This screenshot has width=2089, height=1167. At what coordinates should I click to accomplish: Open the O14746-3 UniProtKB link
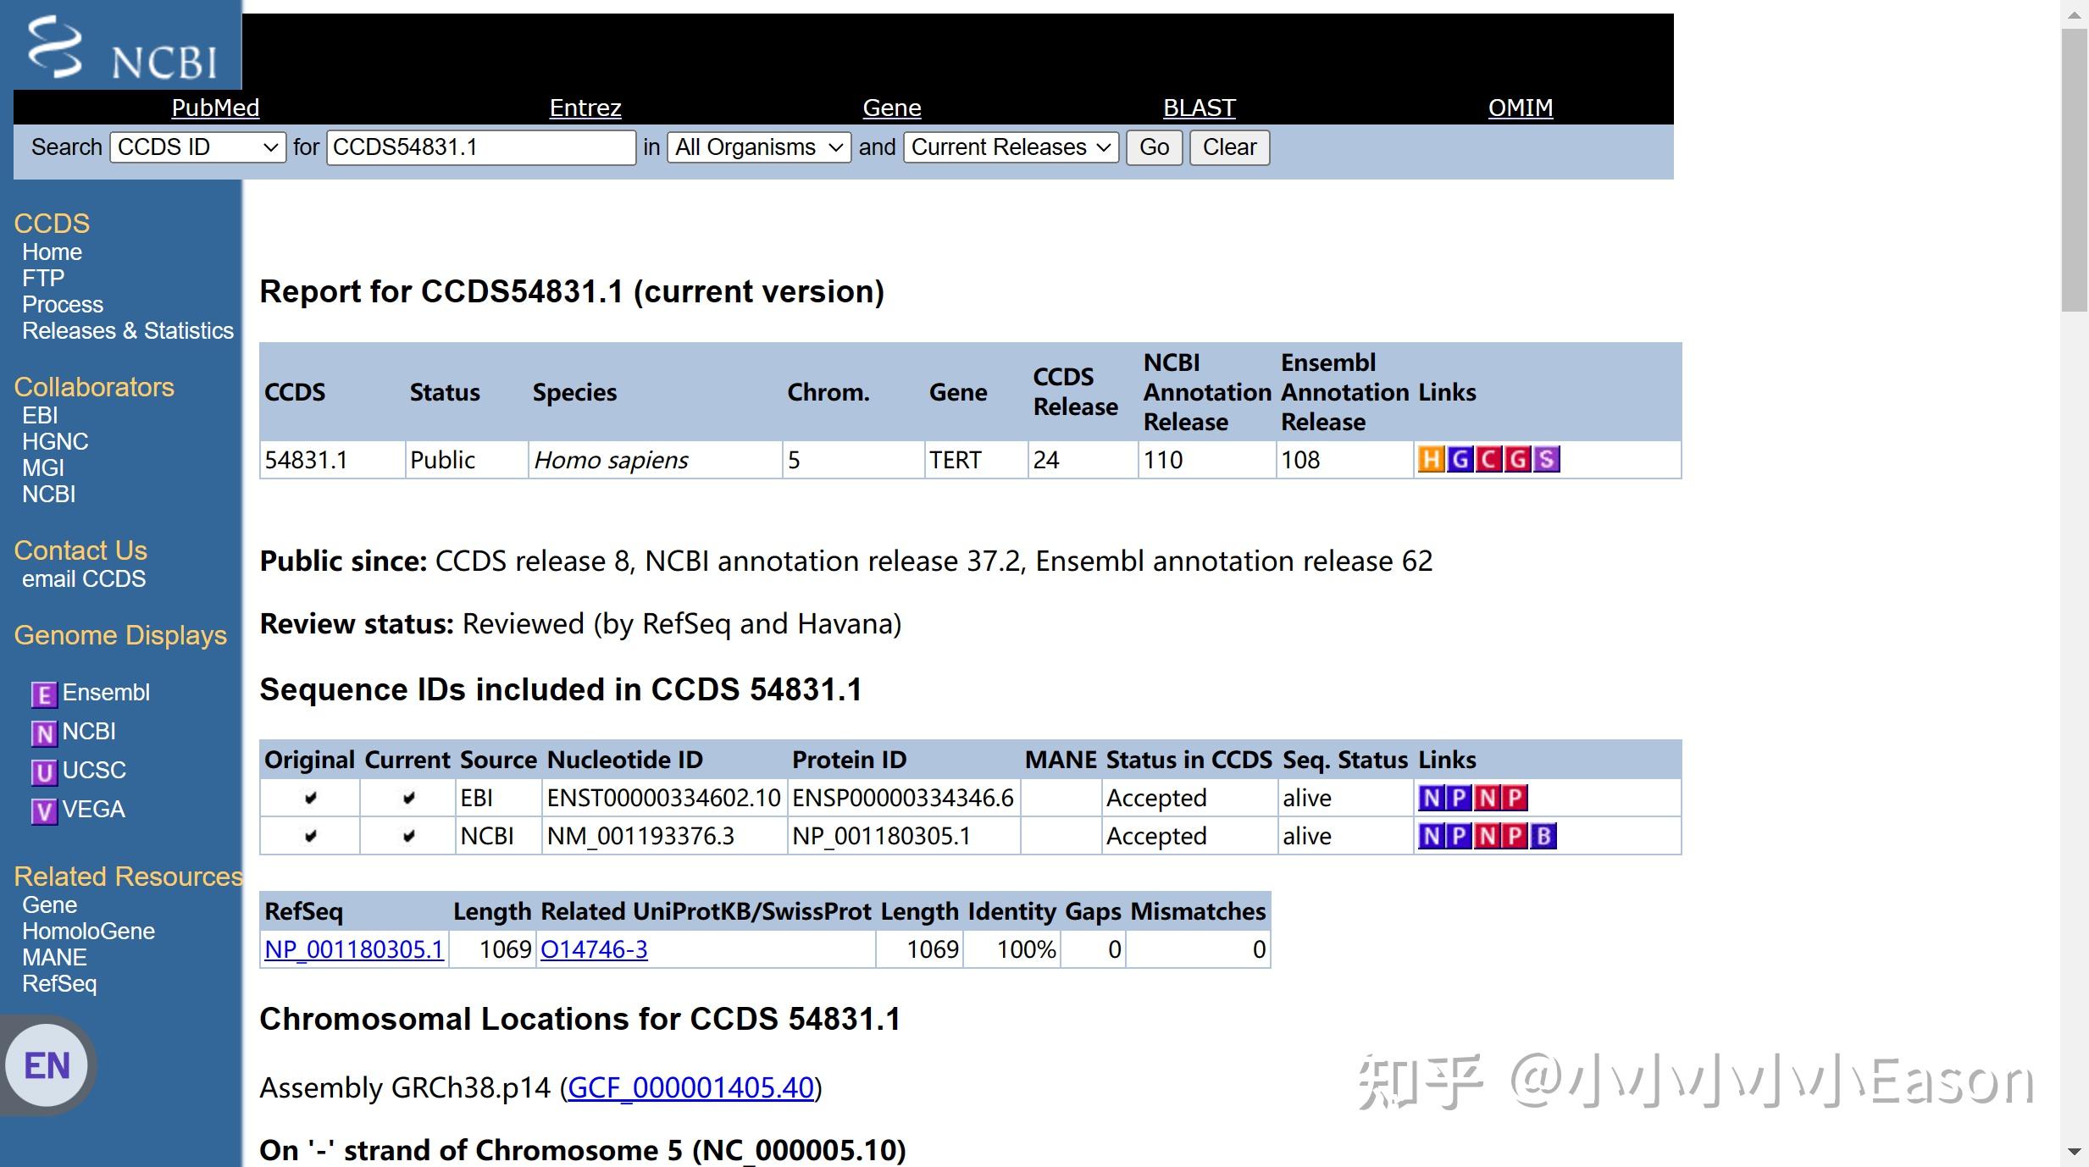click(x=594, y=949)
